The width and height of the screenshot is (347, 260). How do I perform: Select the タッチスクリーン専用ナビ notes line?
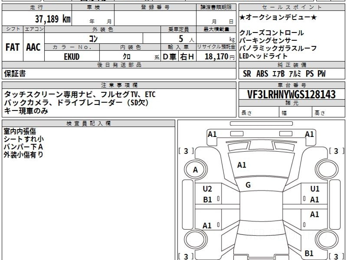[80, 94]
